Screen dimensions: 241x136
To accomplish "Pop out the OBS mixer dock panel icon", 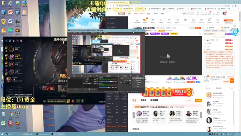I will [118, 76].
